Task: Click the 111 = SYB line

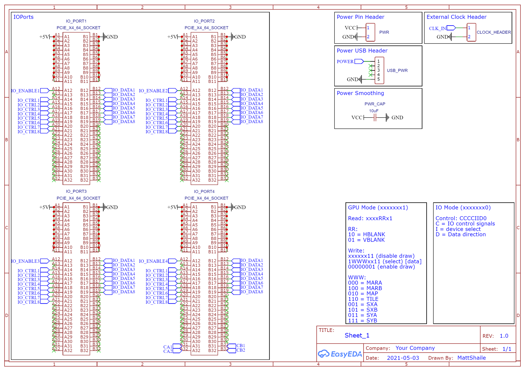Action: tap(363, 321)
